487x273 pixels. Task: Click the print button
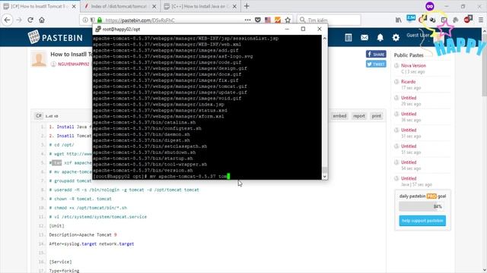[x=377, y=116]
